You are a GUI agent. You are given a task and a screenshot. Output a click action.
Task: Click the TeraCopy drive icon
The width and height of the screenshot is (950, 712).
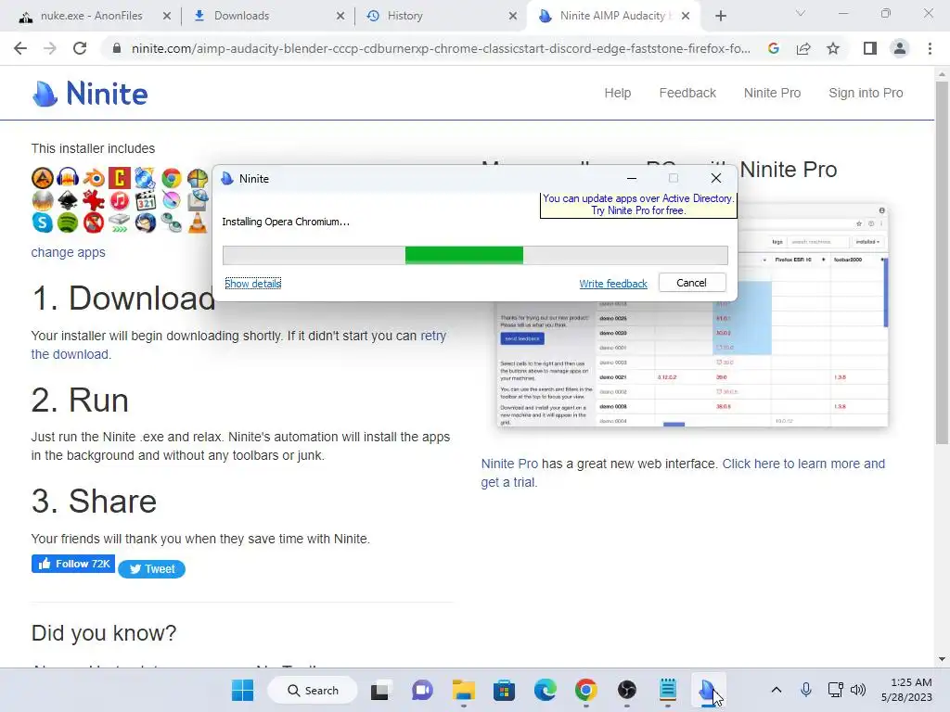pos(120,222)
